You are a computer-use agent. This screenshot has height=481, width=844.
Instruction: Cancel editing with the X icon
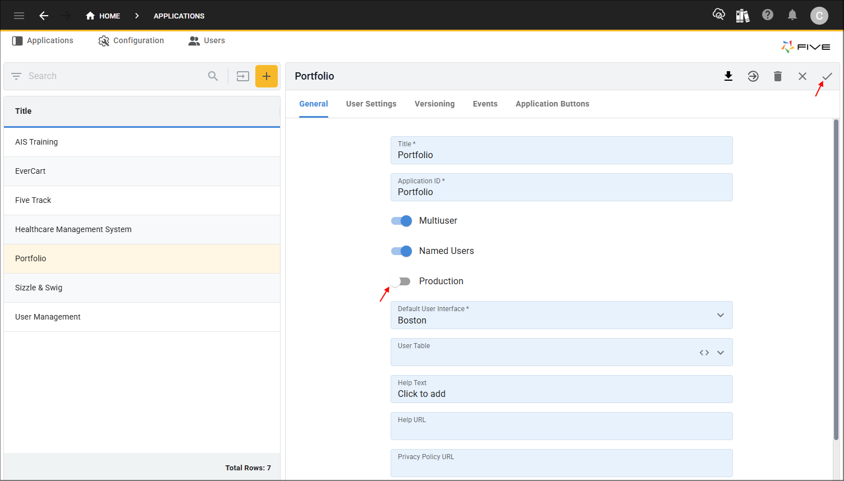pos(802,76)
